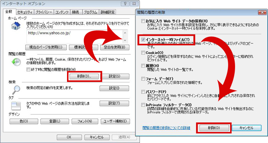Click 空白を使用(B) button

coord(115,47)
